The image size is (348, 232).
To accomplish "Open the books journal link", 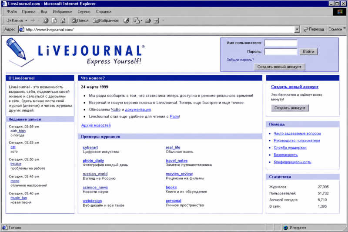I will pos(171,187).
